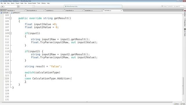This screenshot has height=105, width=186.
Task: Click 'float.TryParse(input2Raw, out input2Value);' line
Action: point(64,57)
